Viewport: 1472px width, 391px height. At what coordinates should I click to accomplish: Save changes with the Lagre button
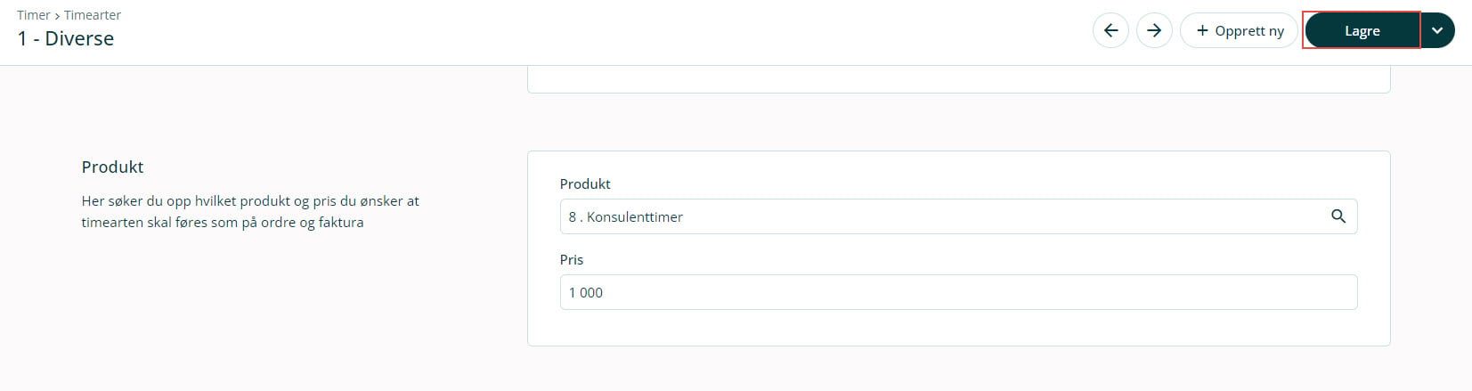point(1362,30)
